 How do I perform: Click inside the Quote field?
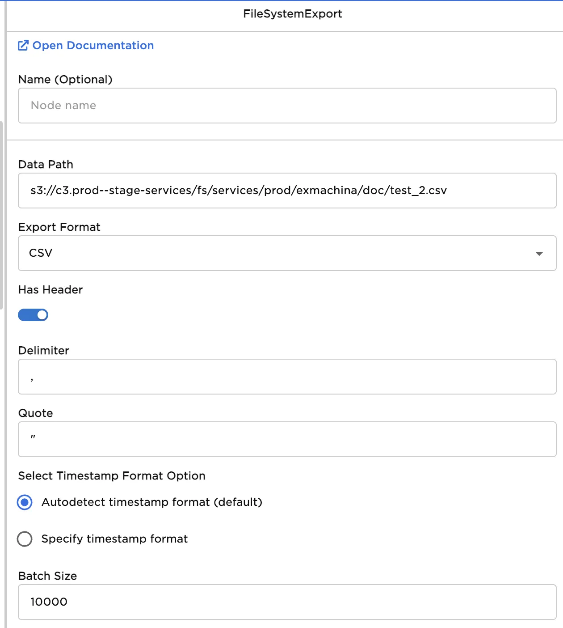[287, 439]
